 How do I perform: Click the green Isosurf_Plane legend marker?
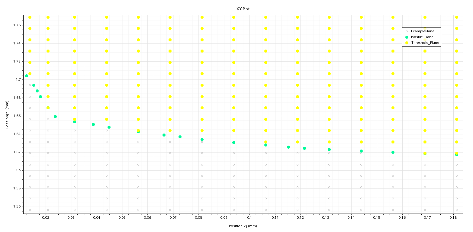(407, 37)
